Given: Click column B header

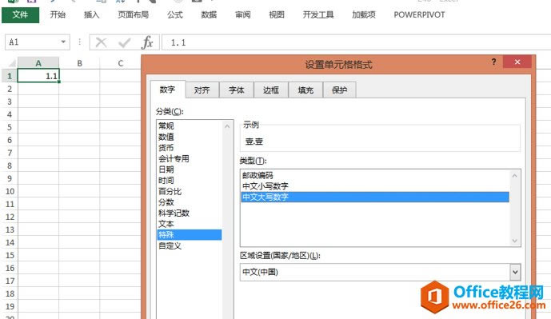Looking at the screenshot, I should tap(80, 63).
